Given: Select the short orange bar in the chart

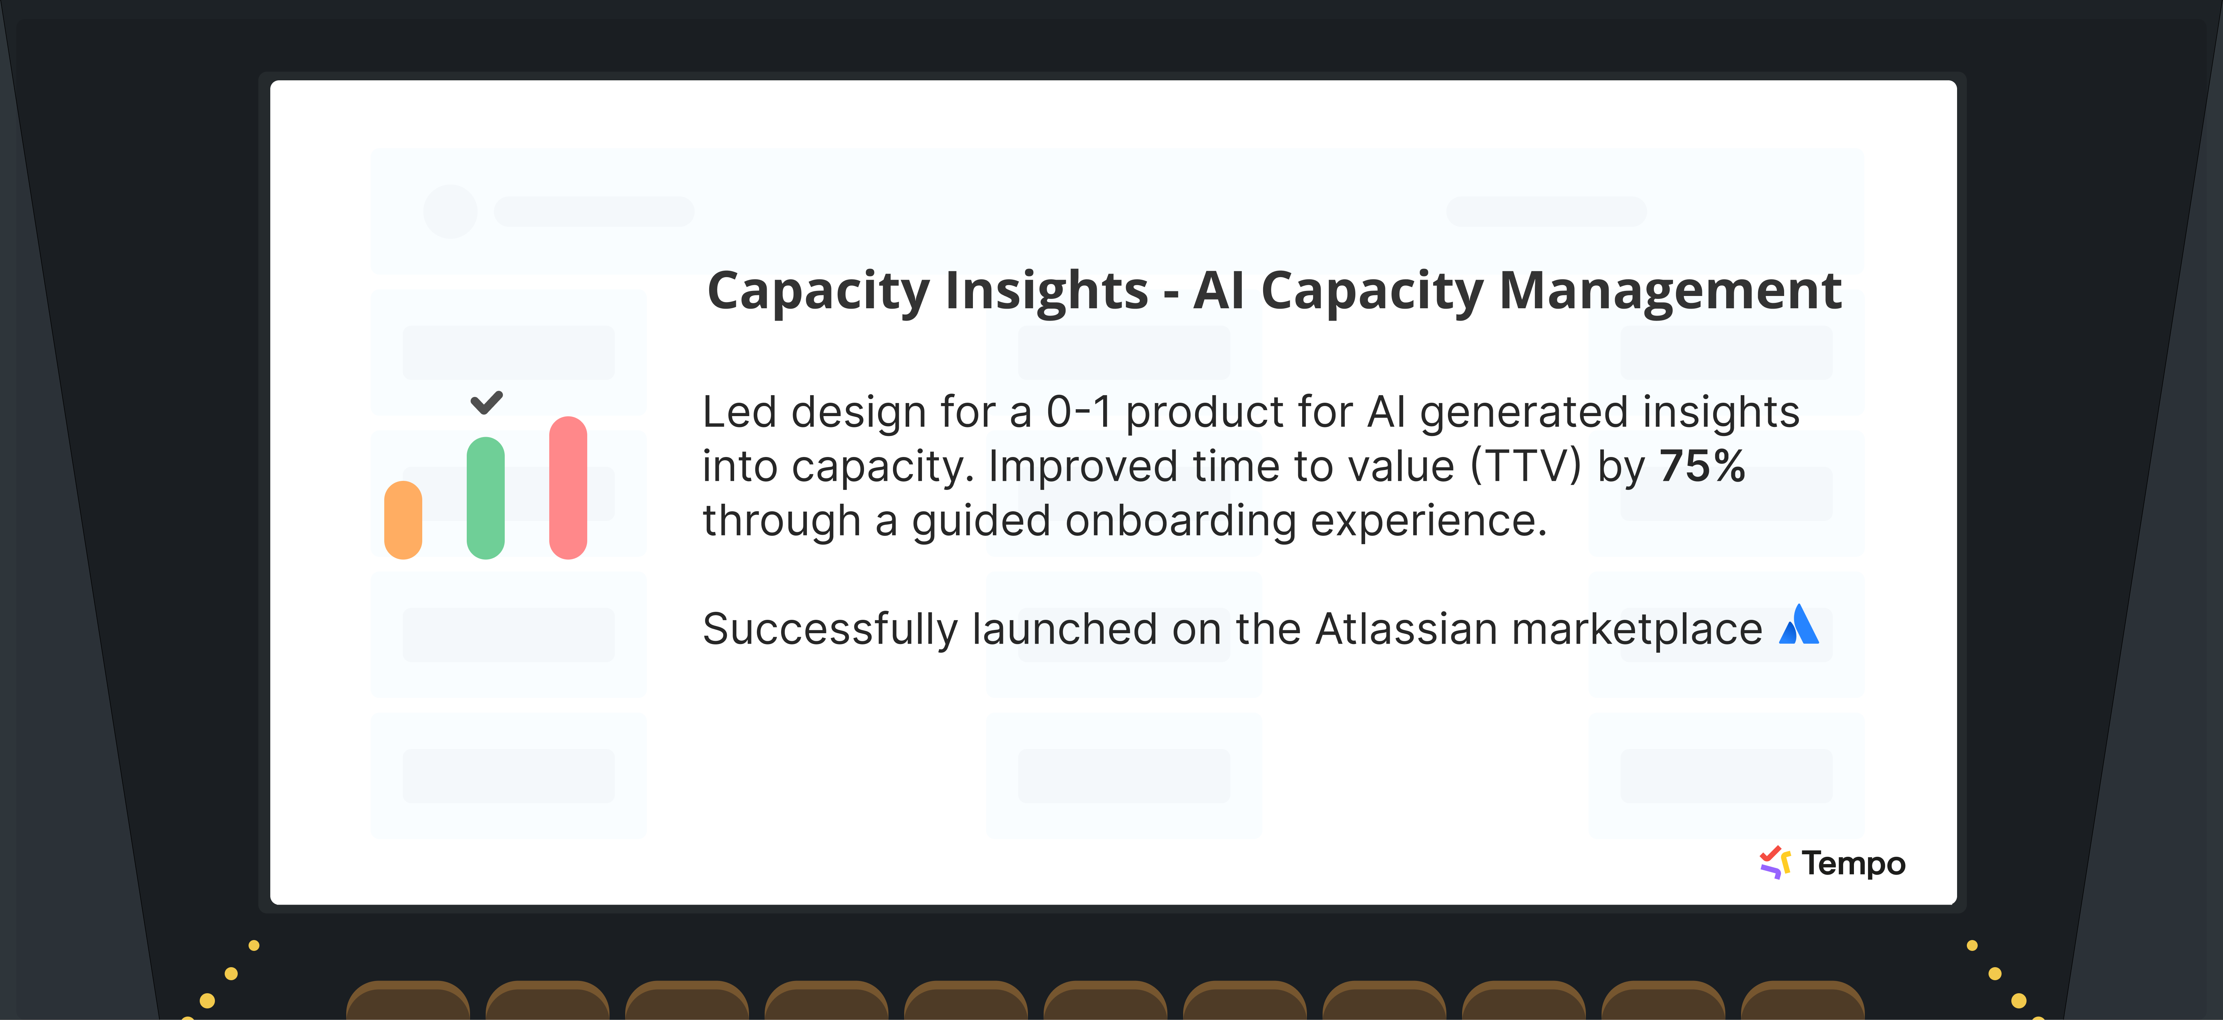Looking at the screenshot, I should (x=403, y=520).
